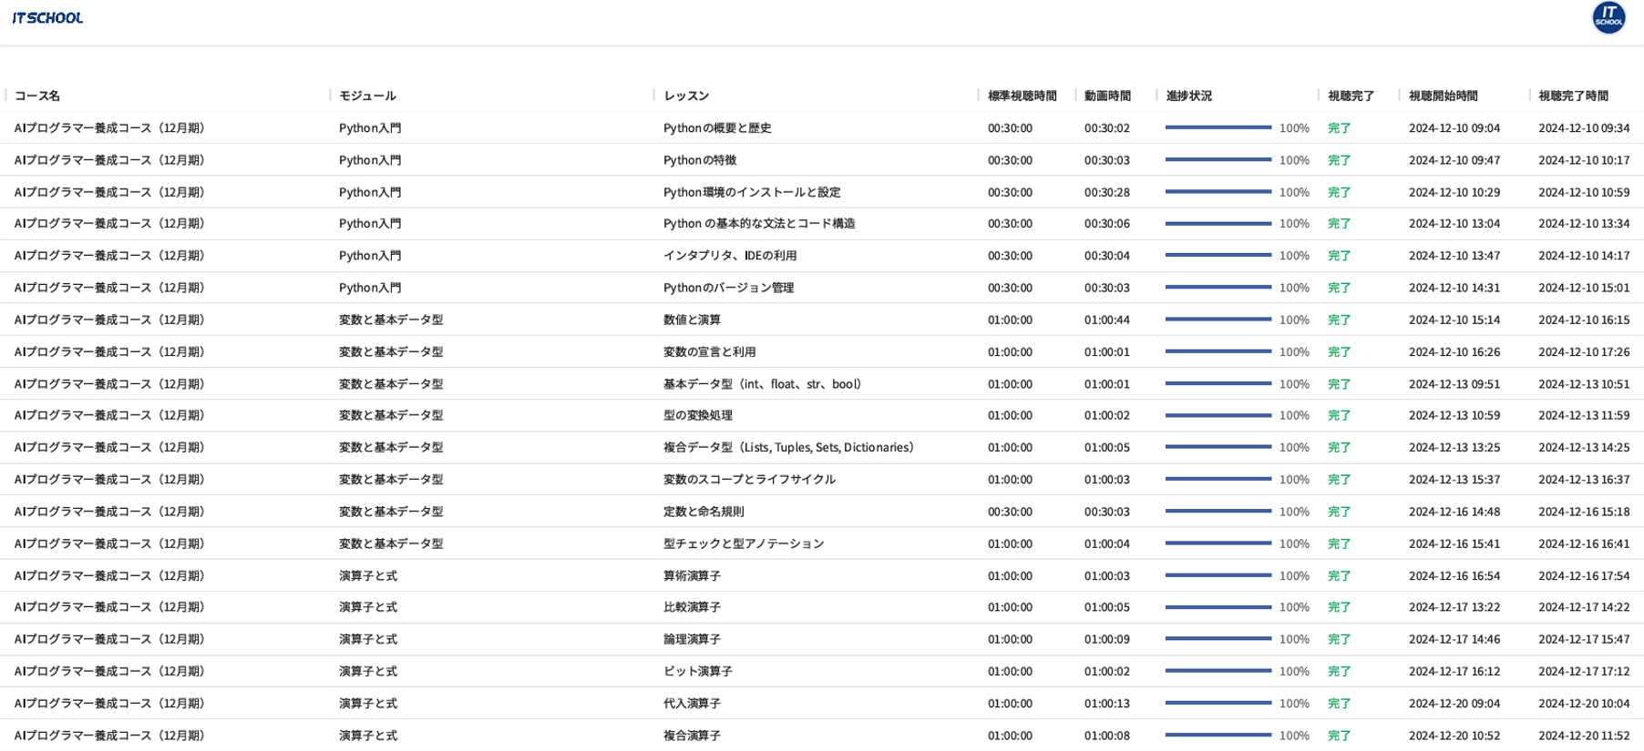1644x751 pixels.
Task: Click lesson 複合演算子
Action: pyautogui.click(x=692, y=736)
